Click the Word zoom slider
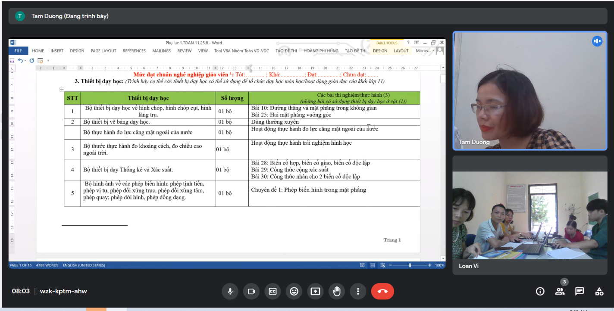This screenshot has height=311, width=614. (x=410, y=265)
